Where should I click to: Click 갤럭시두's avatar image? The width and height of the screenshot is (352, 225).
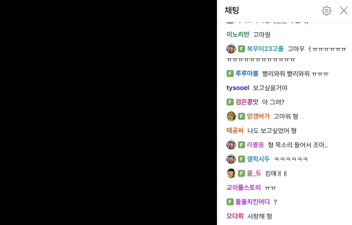coord(231,159)
